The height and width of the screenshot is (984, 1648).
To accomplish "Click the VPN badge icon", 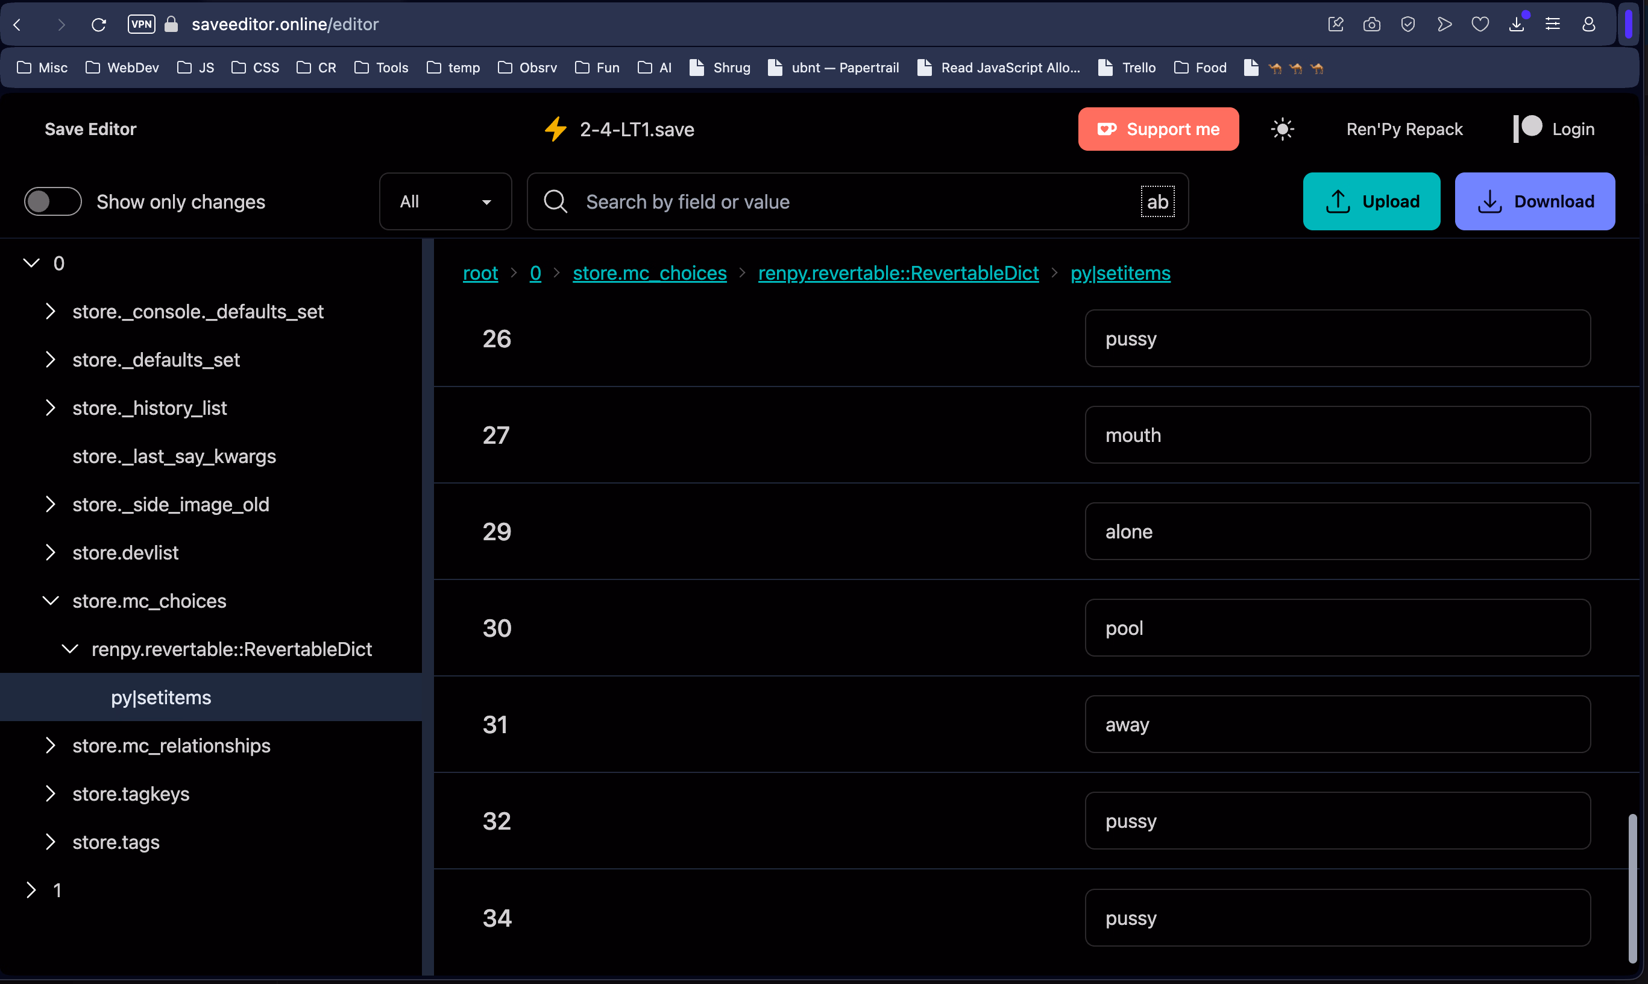I will click(x=141, y=25).
